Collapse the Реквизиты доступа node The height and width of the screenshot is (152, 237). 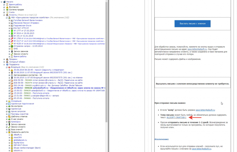point(7,132)
